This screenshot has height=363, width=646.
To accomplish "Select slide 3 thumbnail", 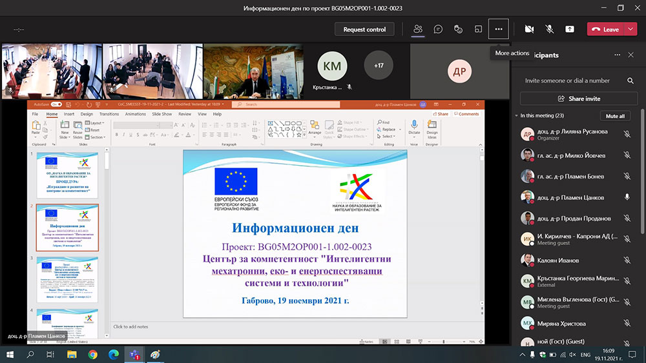I will [x=67, y=279].
